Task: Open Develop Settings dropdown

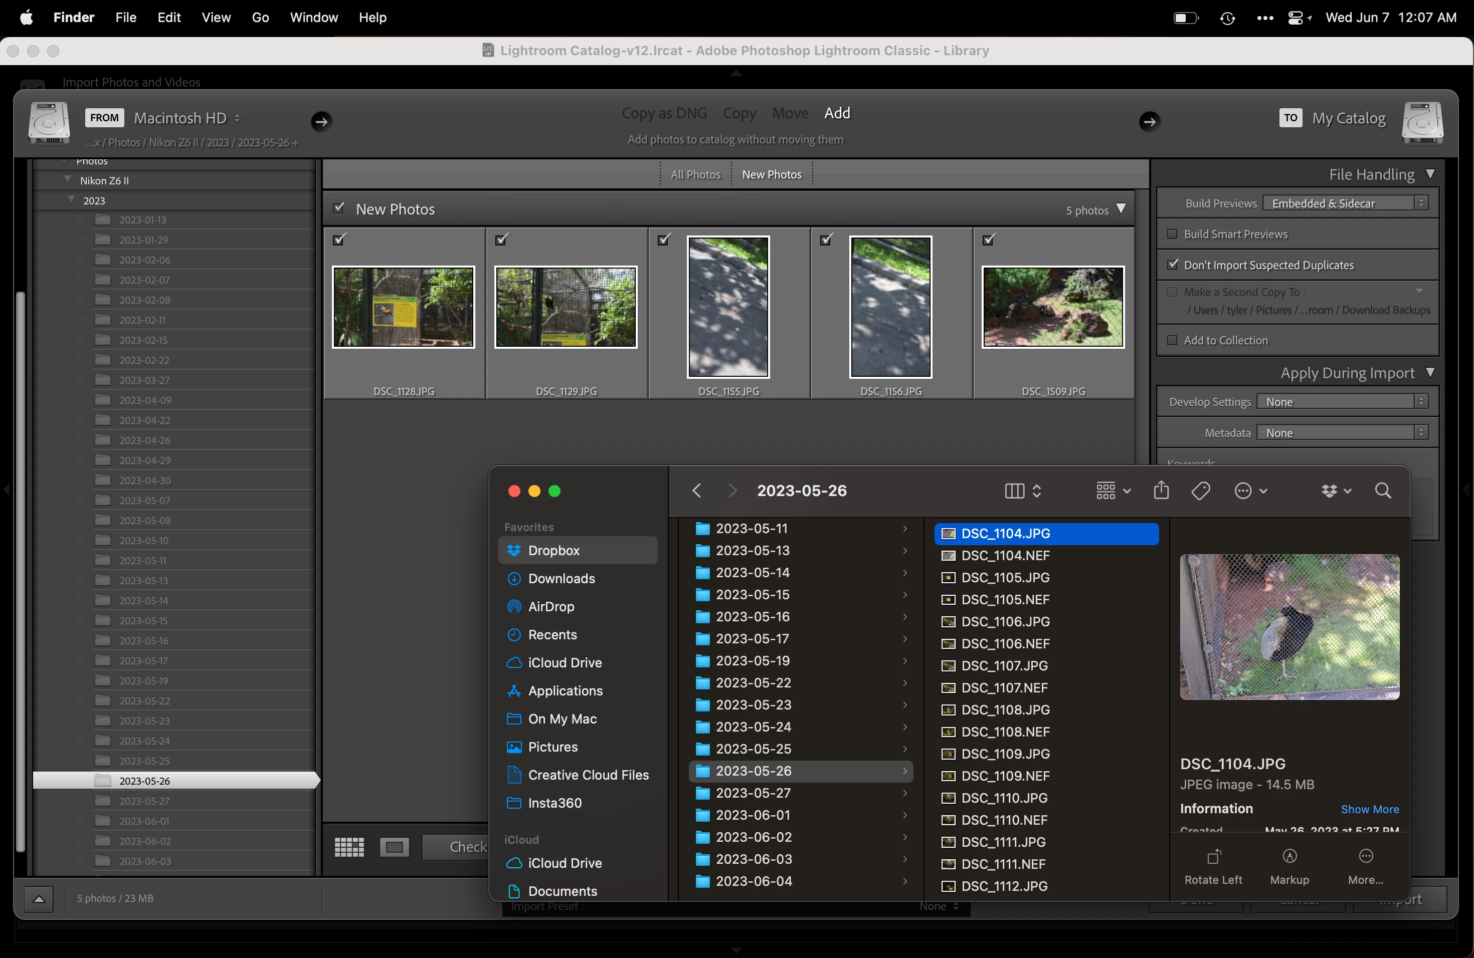Action: [x=1342, y=402]
